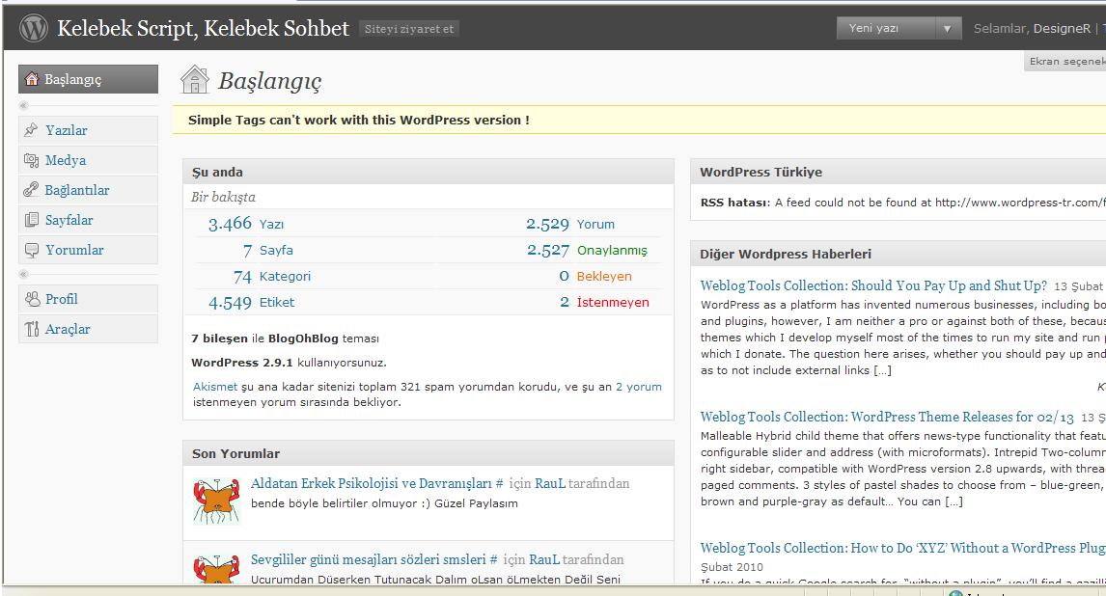Click the WordPress logo icon
This screenshot has height=596, width=1106.
(33, 28)
